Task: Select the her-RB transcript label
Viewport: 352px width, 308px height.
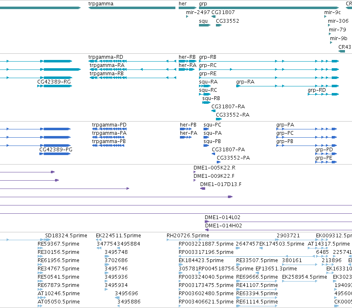Action: [187, 57]
